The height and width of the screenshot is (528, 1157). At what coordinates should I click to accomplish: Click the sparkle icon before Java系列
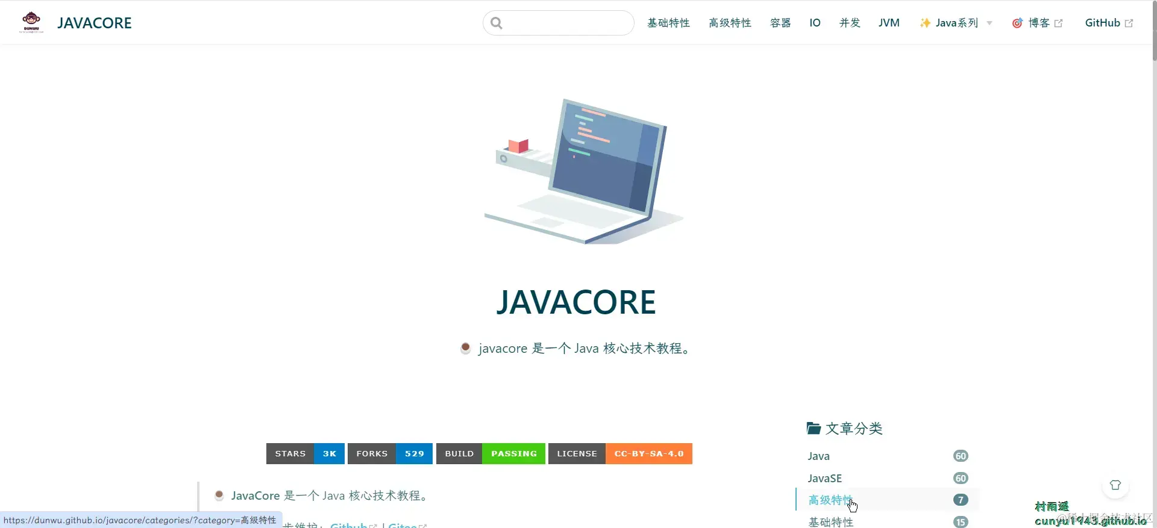925,23
